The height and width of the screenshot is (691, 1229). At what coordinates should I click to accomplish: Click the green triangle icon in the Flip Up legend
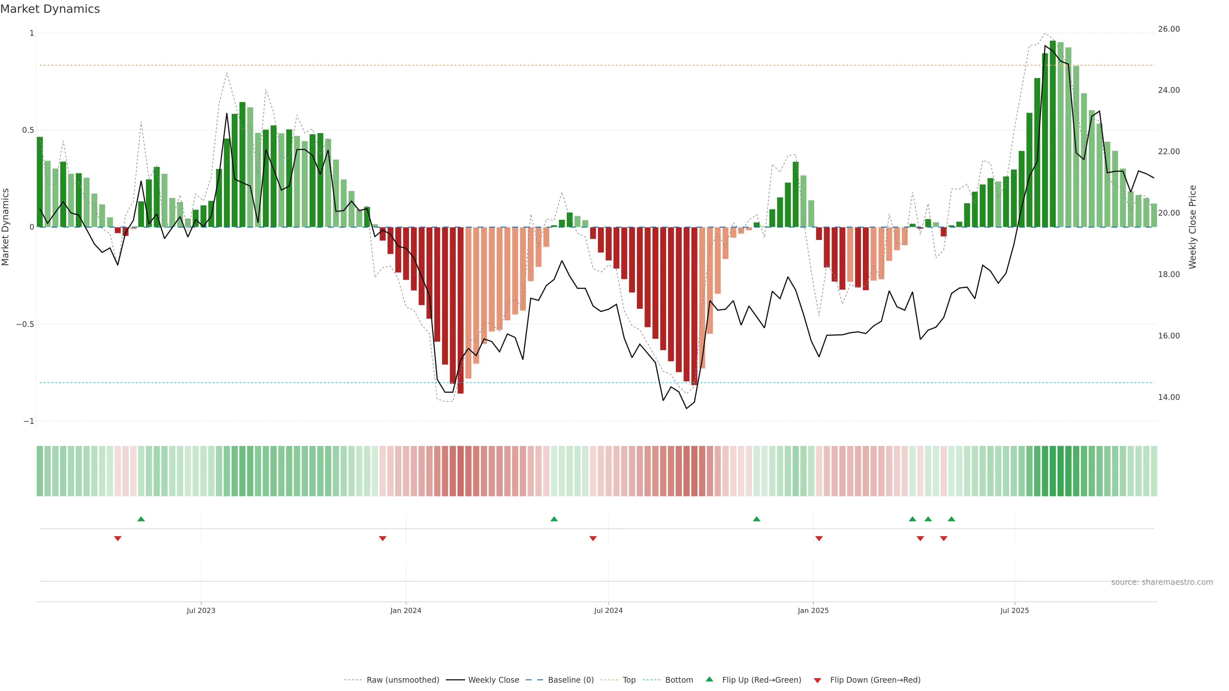710,679
